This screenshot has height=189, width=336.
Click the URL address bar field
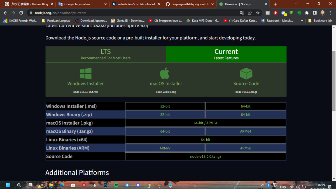[134, 13]
